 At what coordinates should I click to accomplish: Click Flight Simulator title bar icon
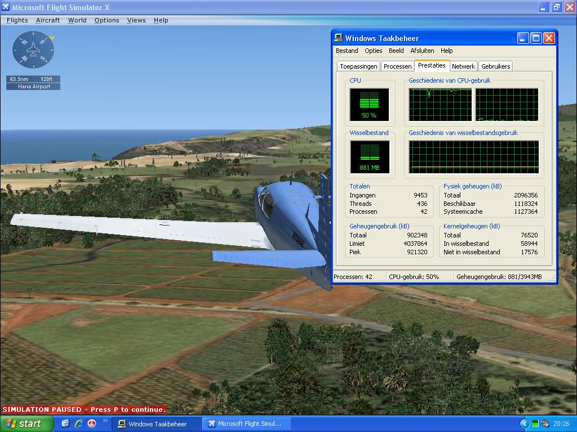pos(6,7)
